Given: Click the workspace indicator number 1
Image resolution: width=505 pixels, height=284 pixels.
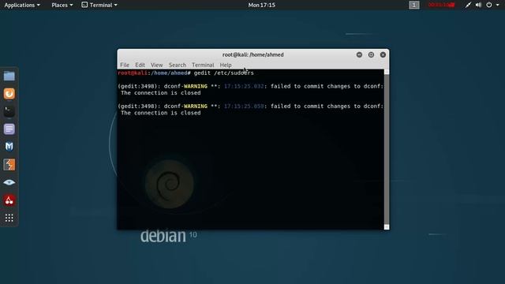Looking at the screenshot, I should click(414, 5).
